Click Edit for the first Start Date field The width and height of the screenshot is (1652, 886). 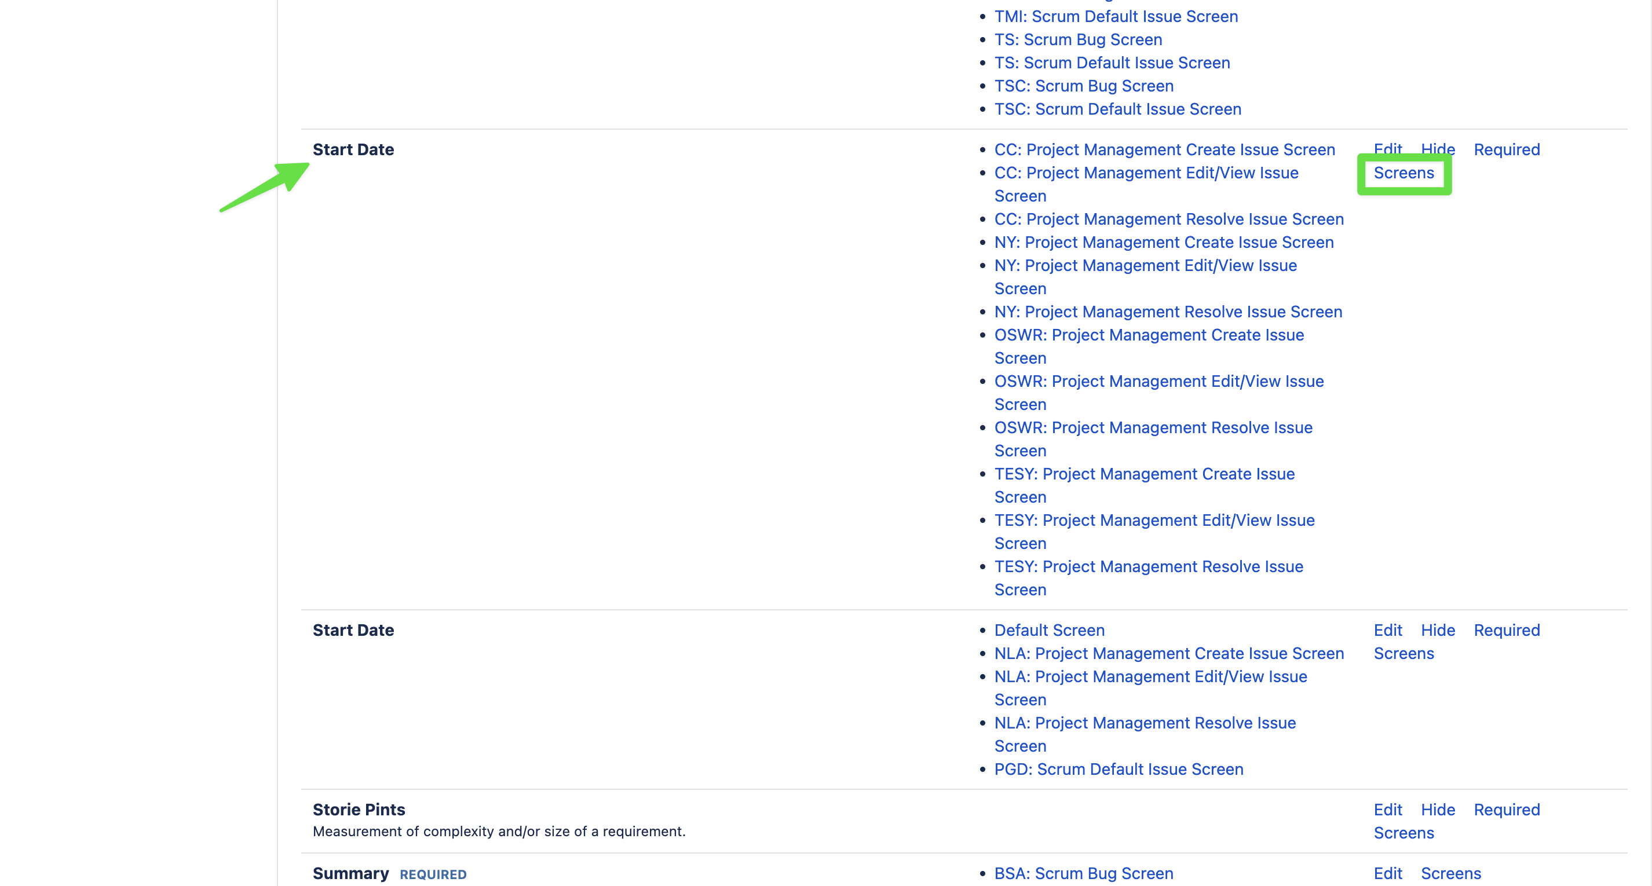pyautogui.click(x=1387, y=149)
